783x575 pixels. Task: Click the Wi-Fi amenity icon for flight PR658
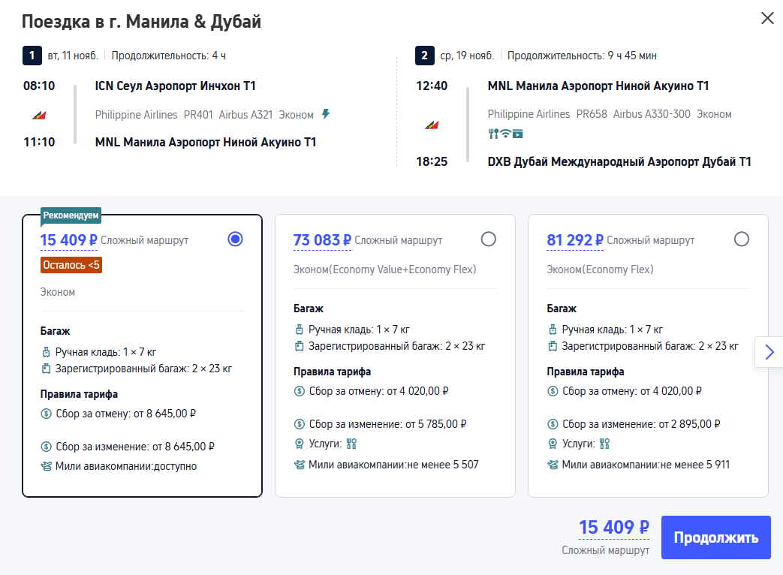506,134
